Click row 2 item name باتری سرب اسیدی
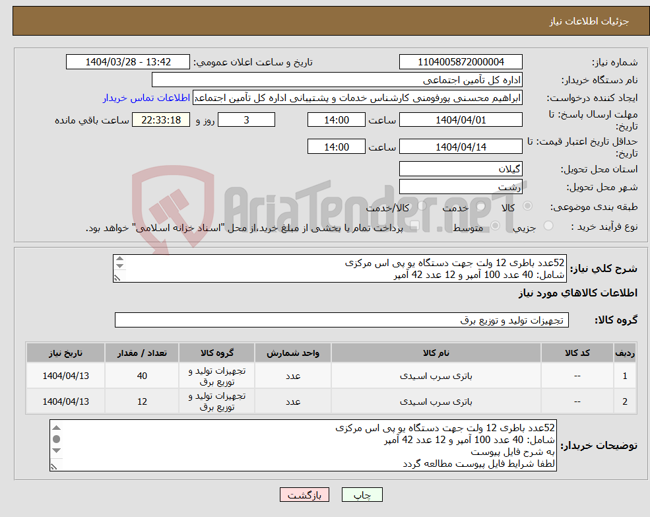The height and width of the screenshot is (517, 650). tap(436, 401)
